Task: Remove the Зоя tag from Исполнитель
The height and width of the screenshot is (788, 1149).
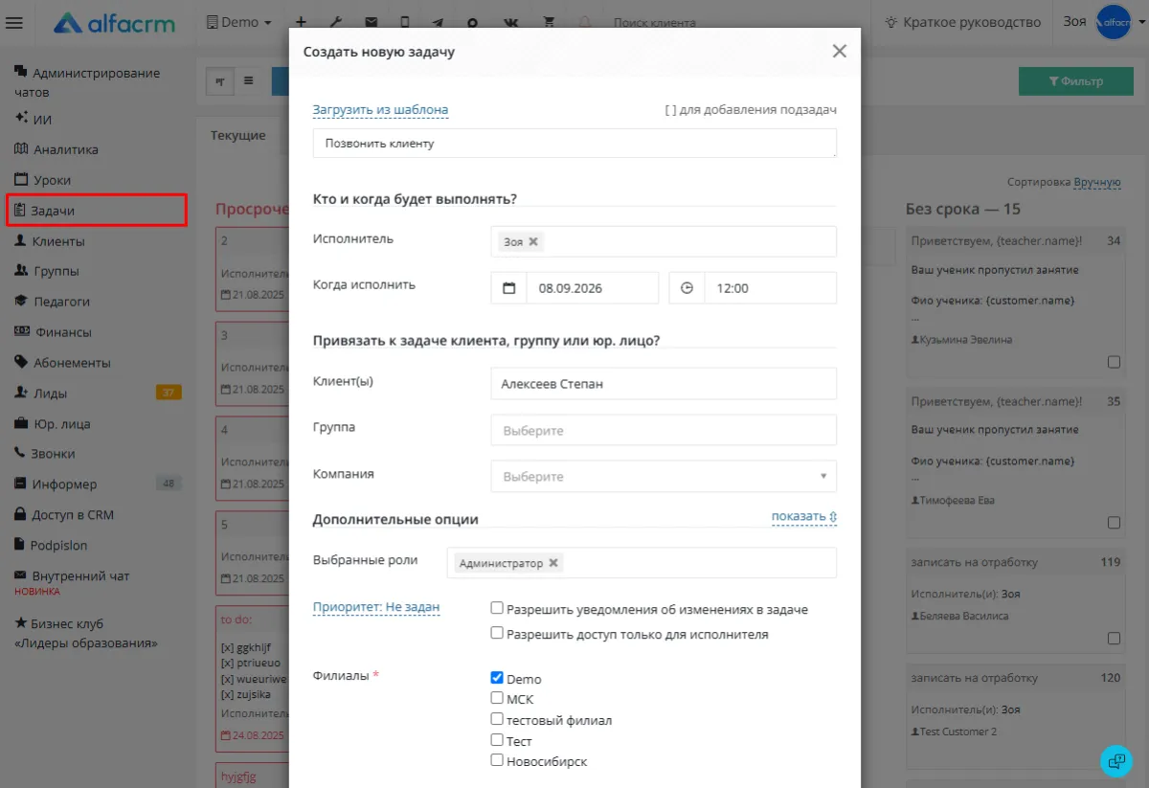Action: pyautogui.click(x=533, y=242)
